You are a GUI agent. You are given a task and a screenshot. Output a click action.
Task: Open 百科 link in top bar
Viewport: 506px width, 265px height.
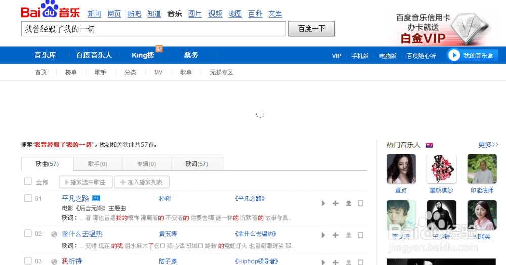pyautogui.click(x=255, y=14)
